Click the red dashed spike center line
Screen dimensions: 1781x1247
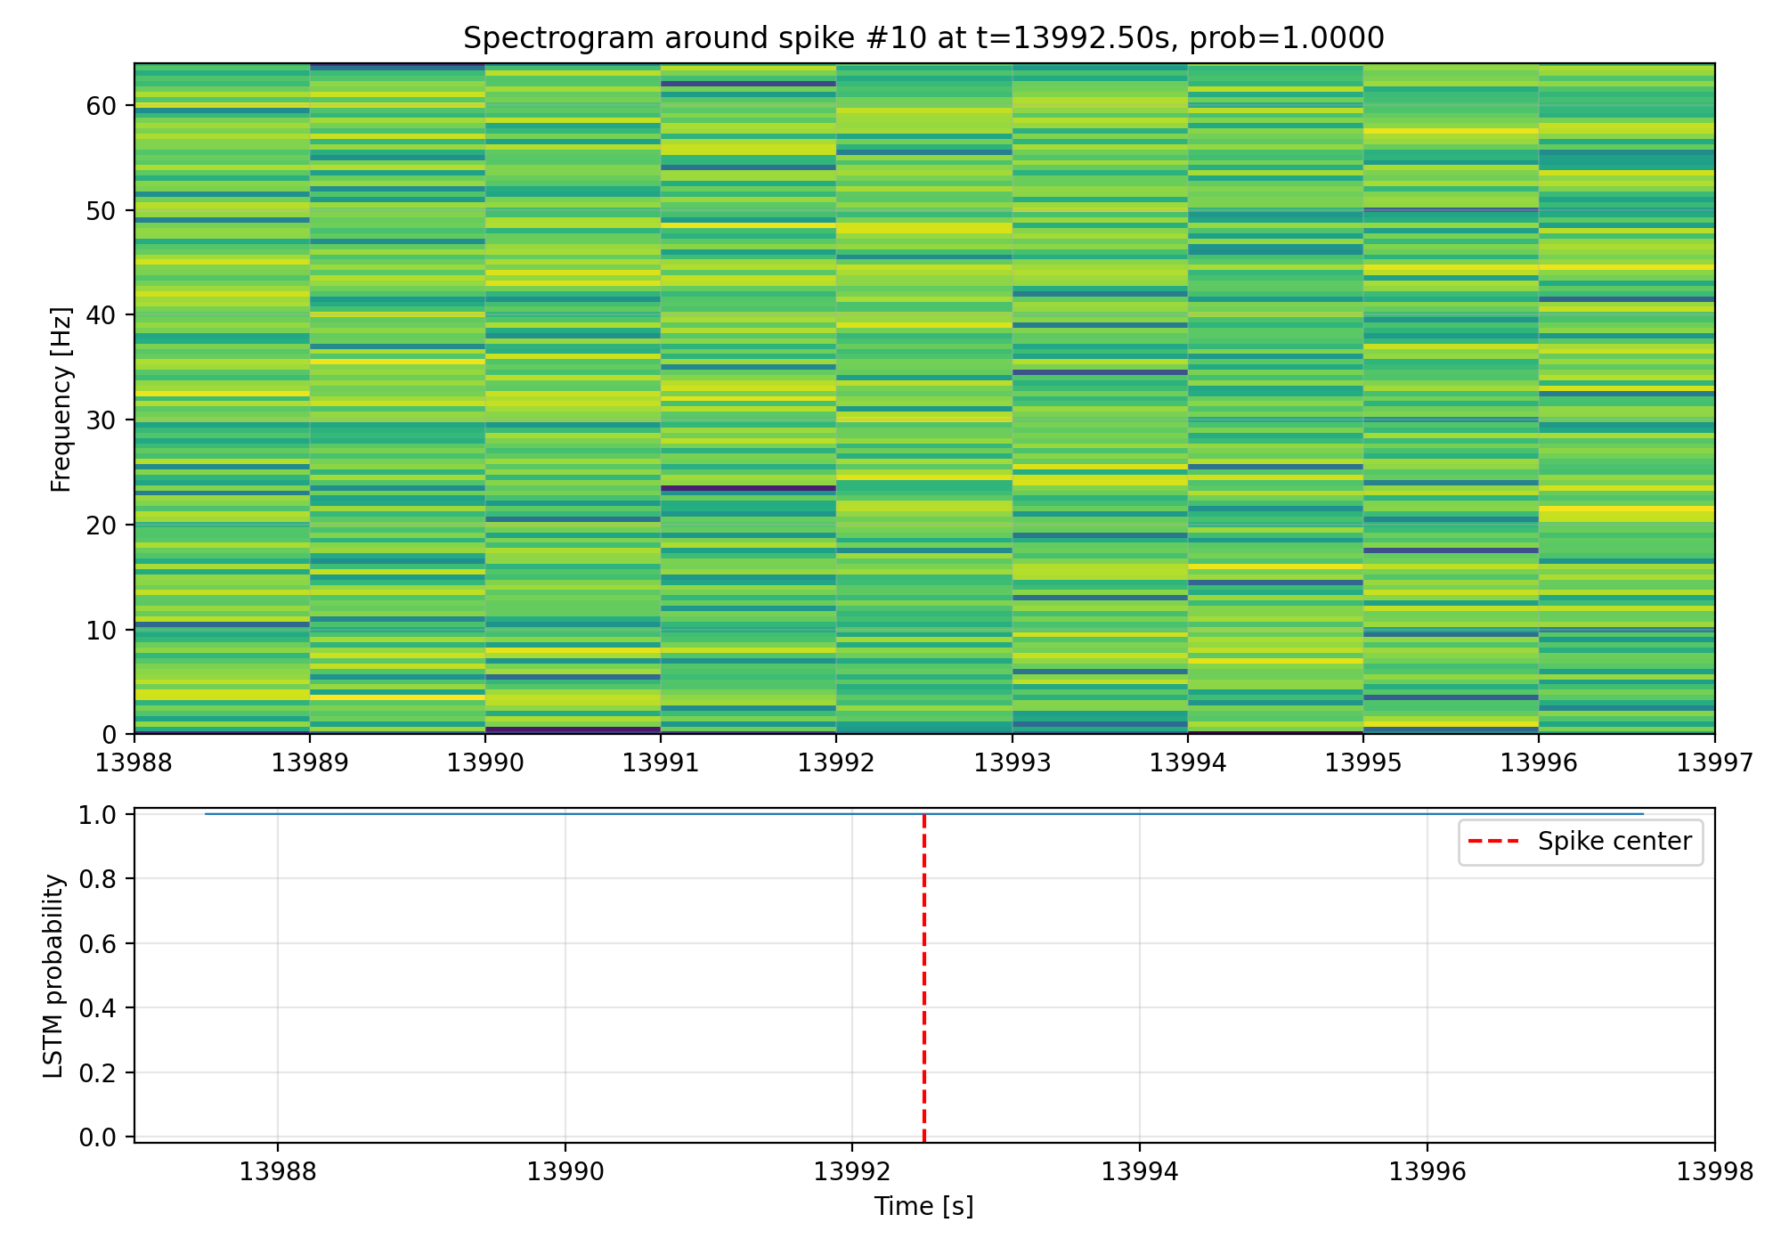[x=924, y=980]
